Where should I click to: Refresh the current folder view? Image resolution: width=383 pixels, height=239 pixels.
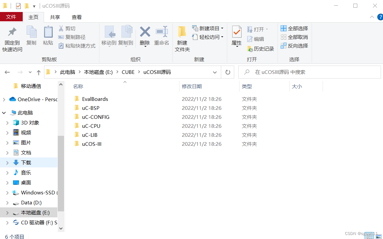[228, 72]
